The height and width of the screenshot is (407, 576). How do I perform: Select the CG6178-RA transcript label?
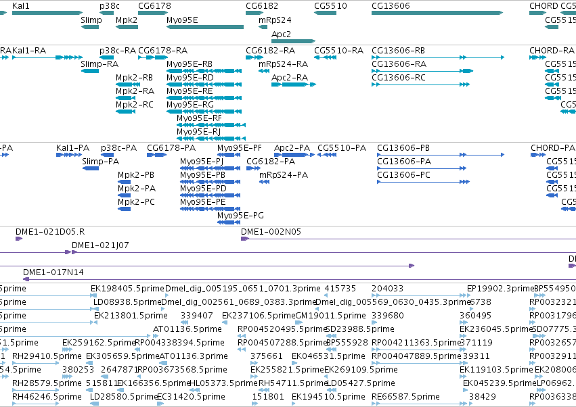[x=162, y=50]
